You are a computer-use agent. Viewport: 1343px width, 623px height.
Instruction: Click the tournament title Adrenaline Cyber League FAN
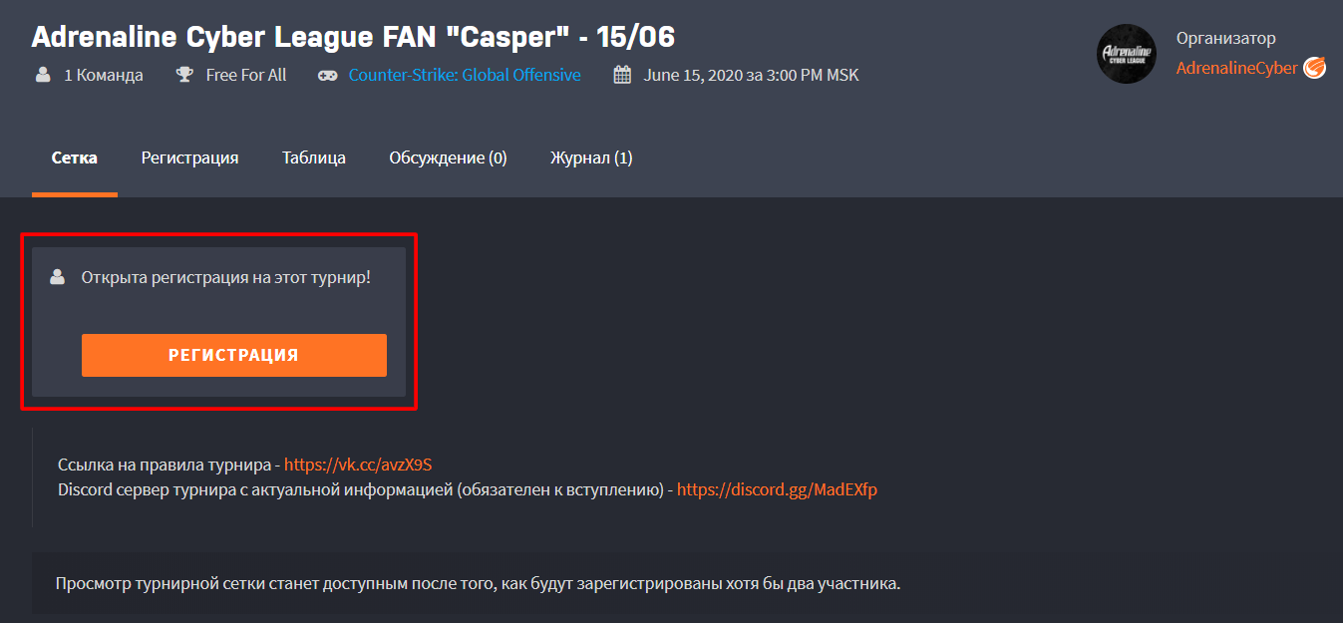point(353,37)
